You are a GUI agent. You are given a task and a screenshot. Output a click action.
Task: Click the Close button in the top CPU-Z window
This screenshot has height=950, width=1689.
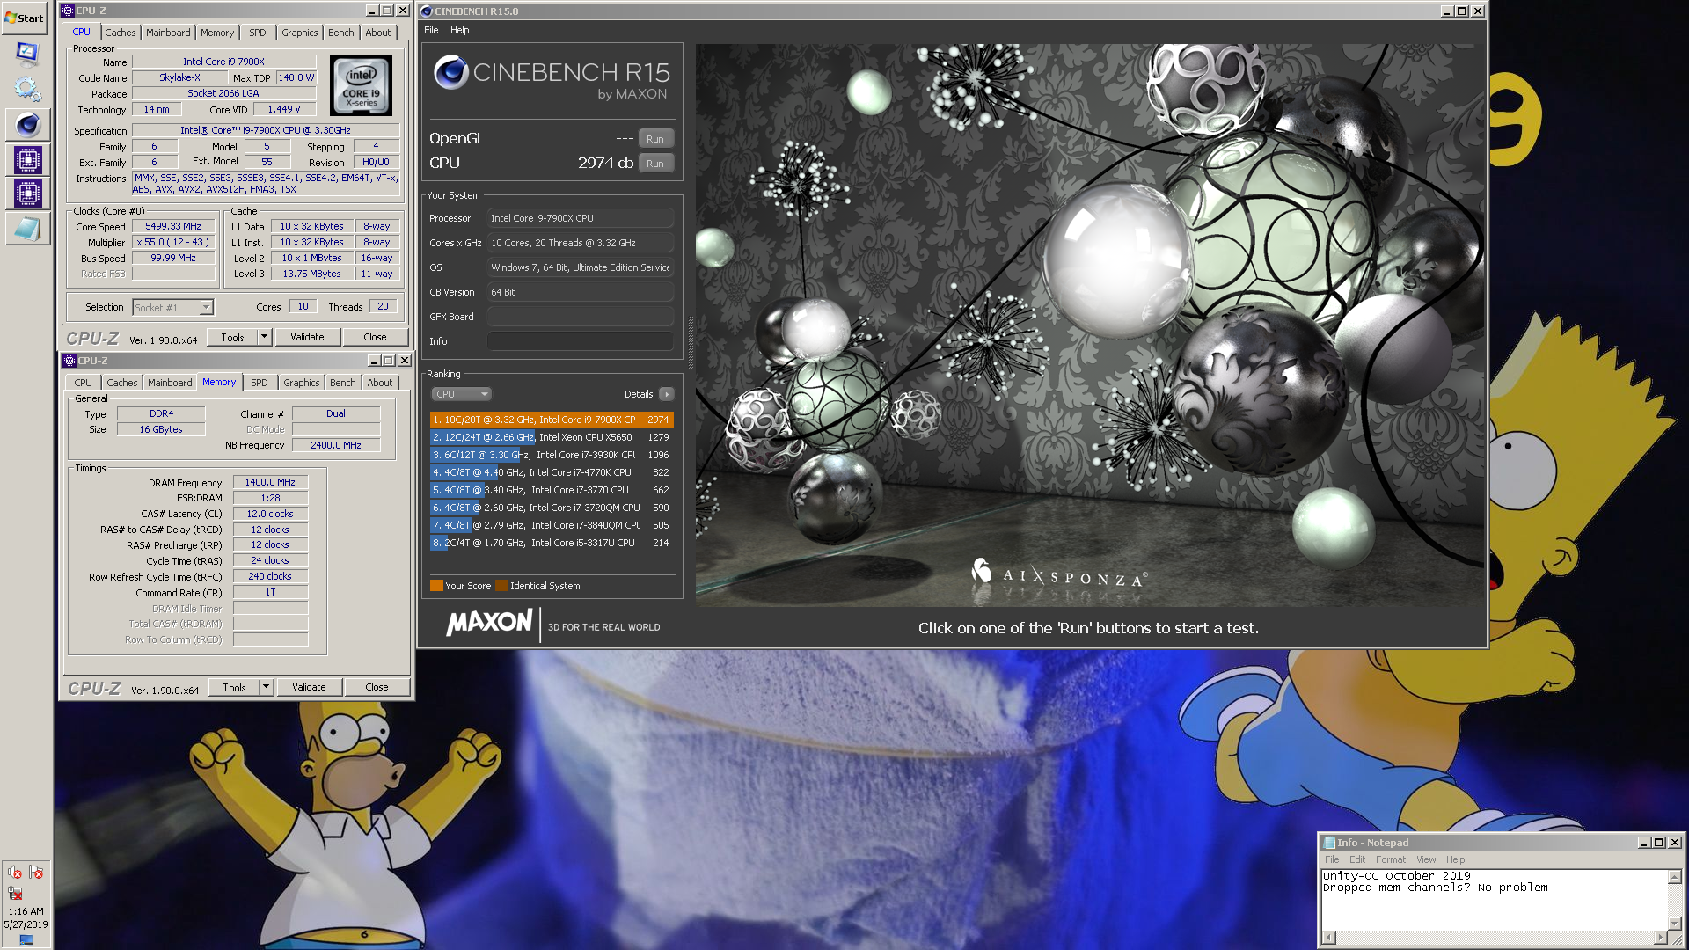(x=375, y=337)
